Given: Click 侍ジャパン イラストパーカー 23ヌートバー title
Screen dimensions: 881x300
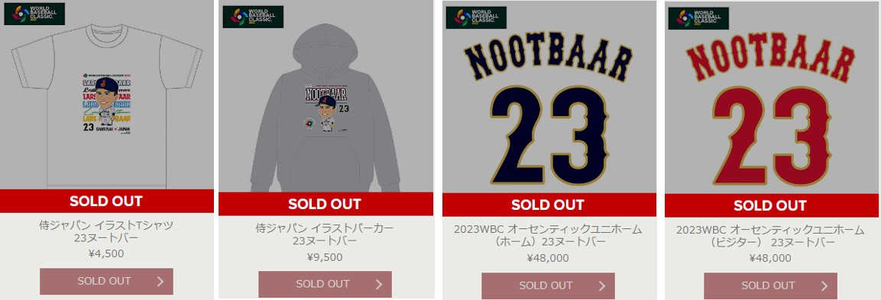Looking at the screenshot, I should (x=325, y=234).
